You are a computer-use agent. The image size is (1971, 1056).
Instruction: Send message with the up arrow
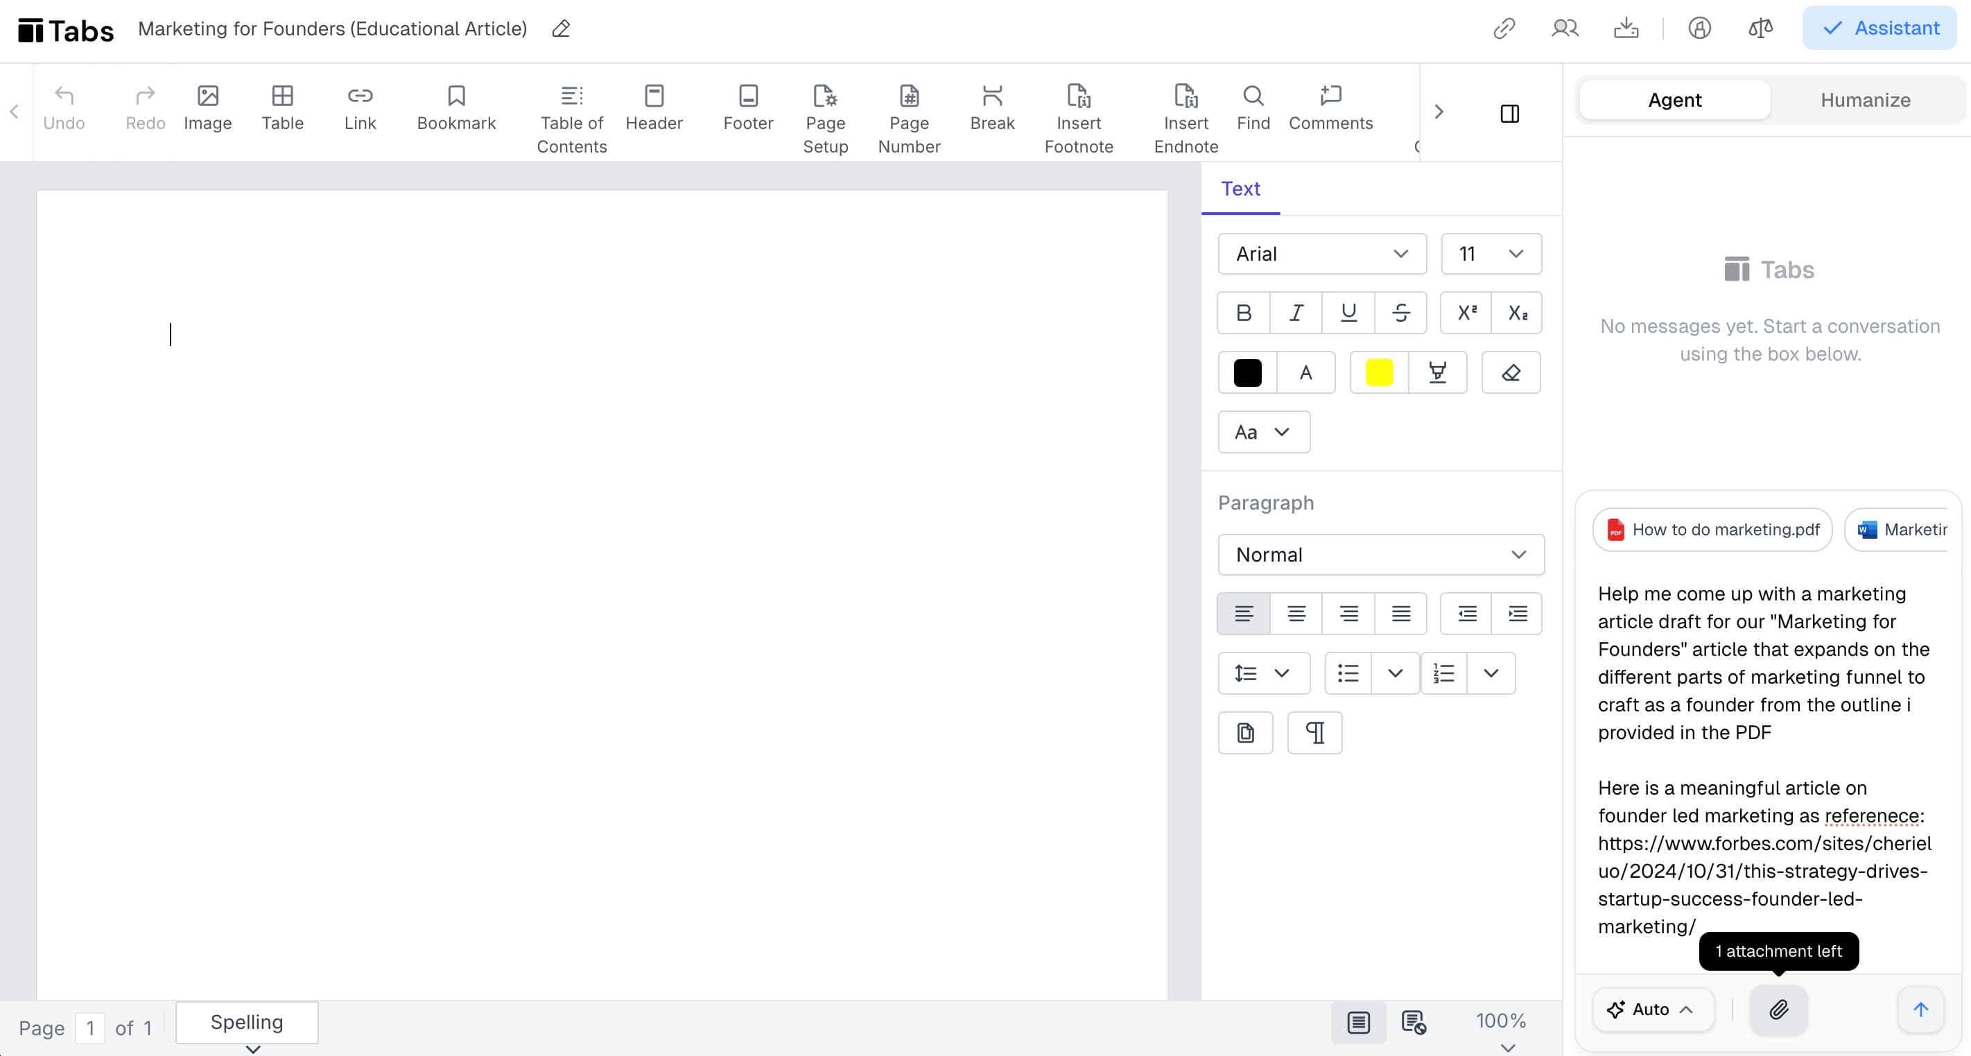coord(1920,1010)
